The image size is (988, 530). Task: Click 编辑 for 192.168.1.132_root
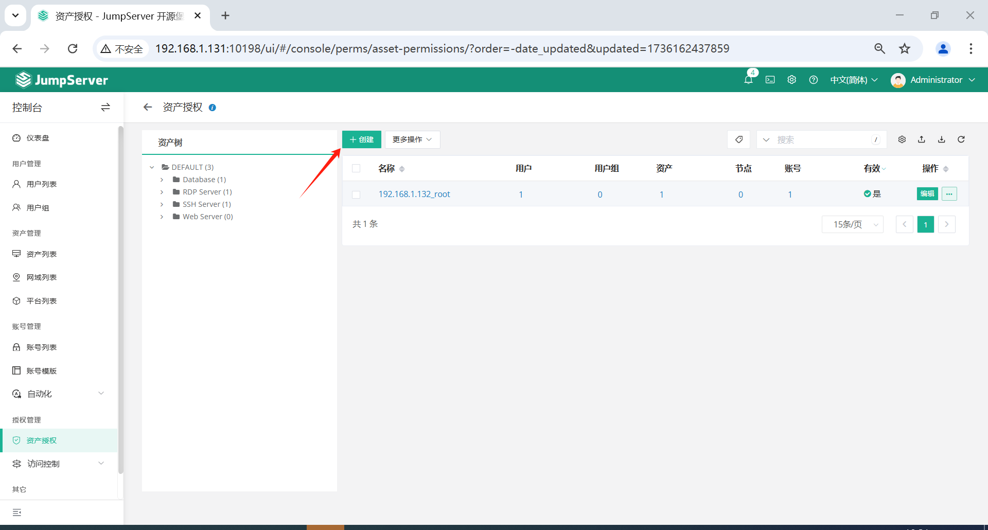[927, 193]
